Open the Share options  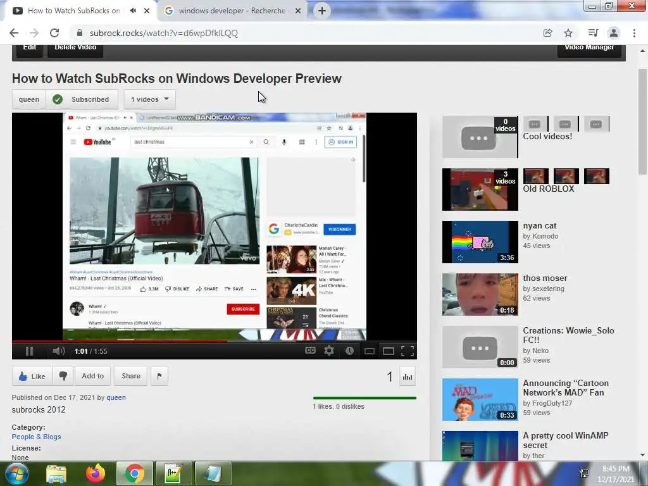(x=130, y=376)
